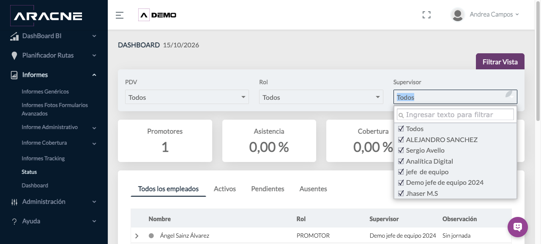Click Sin jornada observation cell
The width and height of the screenshot is (541, 244).
click(x=456, y=236)
